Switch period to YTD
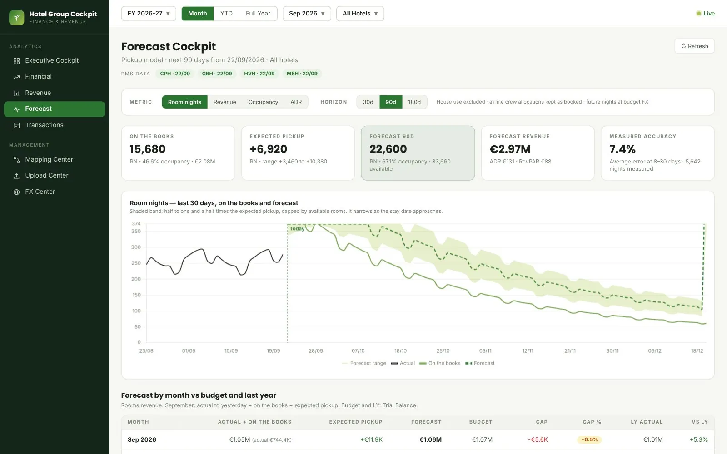The image size is (727, 454). pyautogui.click(x=226, y=14)
